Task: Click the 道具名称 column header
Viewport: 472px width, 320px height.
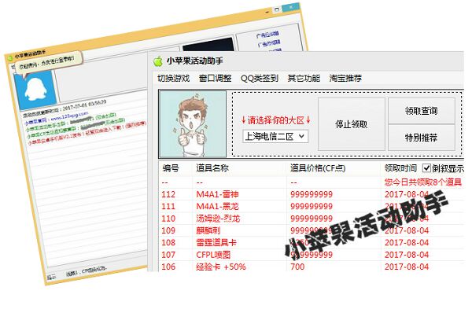Action: coord(212,168)
